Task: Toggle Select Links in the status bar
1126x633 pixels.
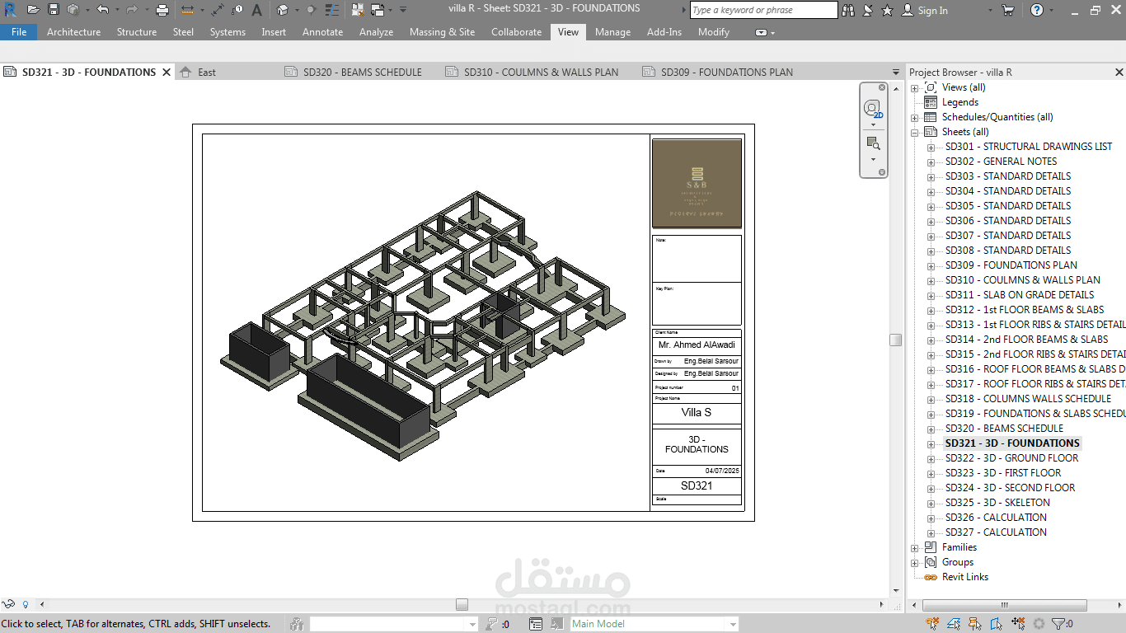Action: (932, 624)
